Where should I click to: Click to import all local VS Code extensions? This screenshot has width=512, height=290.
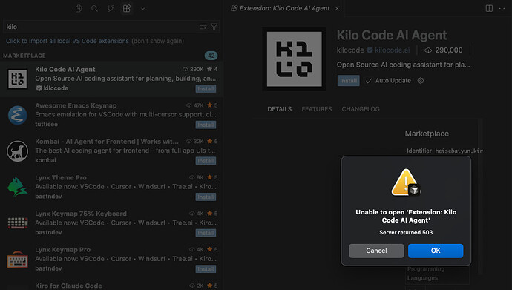pyautogui.click(x=68, y=41)
